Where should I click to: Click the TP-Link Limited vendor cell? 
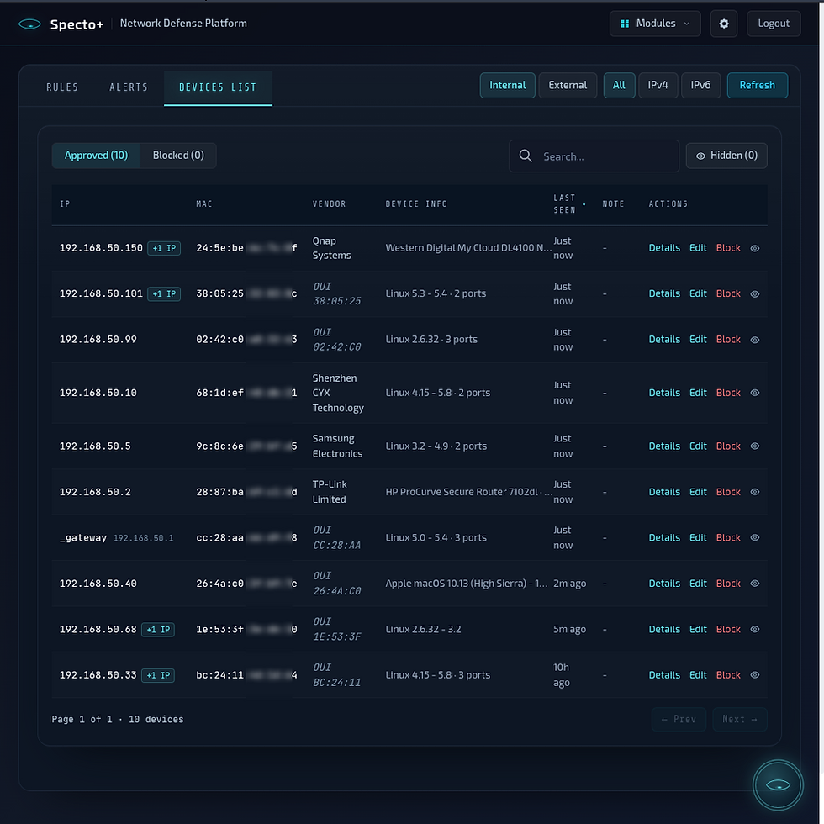pos(330,492)
